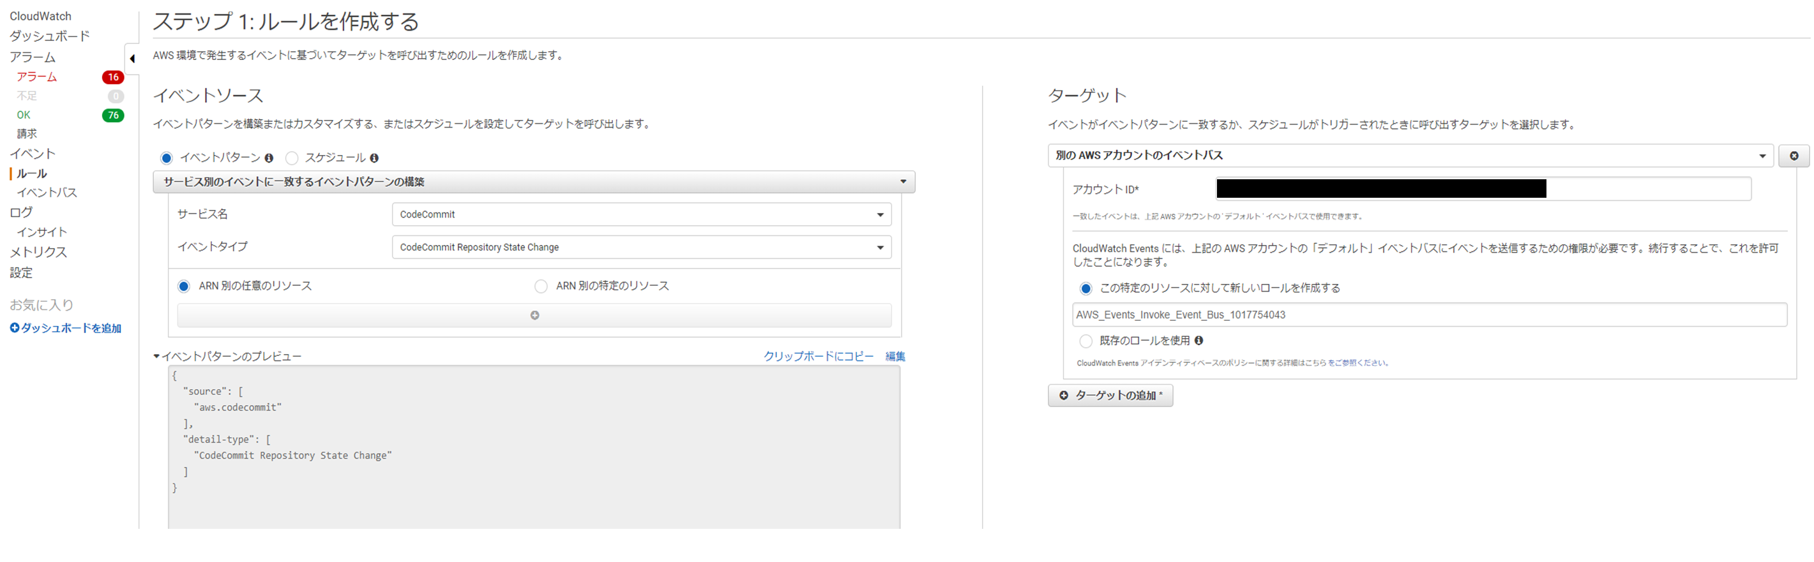The image size is (1814, 562).
Task: Click the red alarm count badge 16
Action: tap(112, 77)
